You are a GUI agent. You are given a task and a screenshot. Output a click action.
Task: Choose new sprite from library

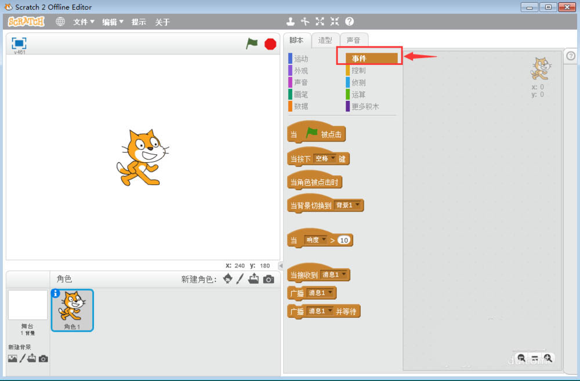(x=228, y=278)
